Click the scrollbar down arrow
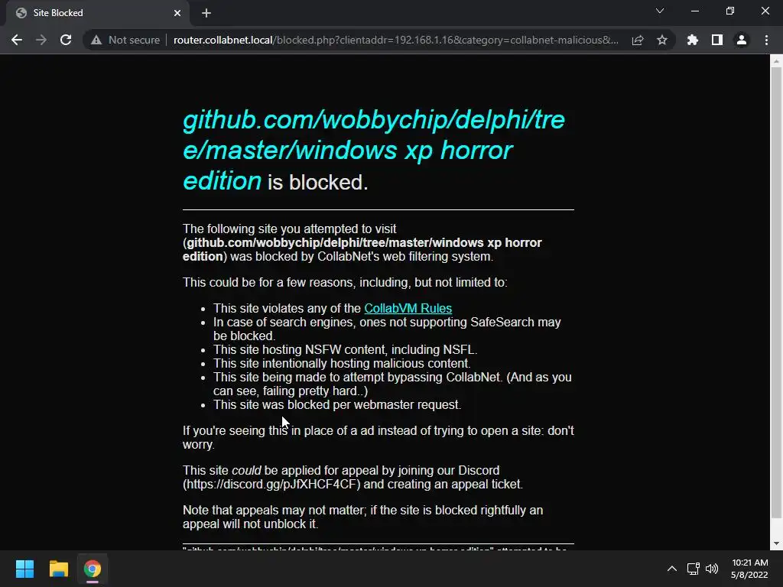Image resolution: width=783 pixels, height=587 pixels. 776,543
